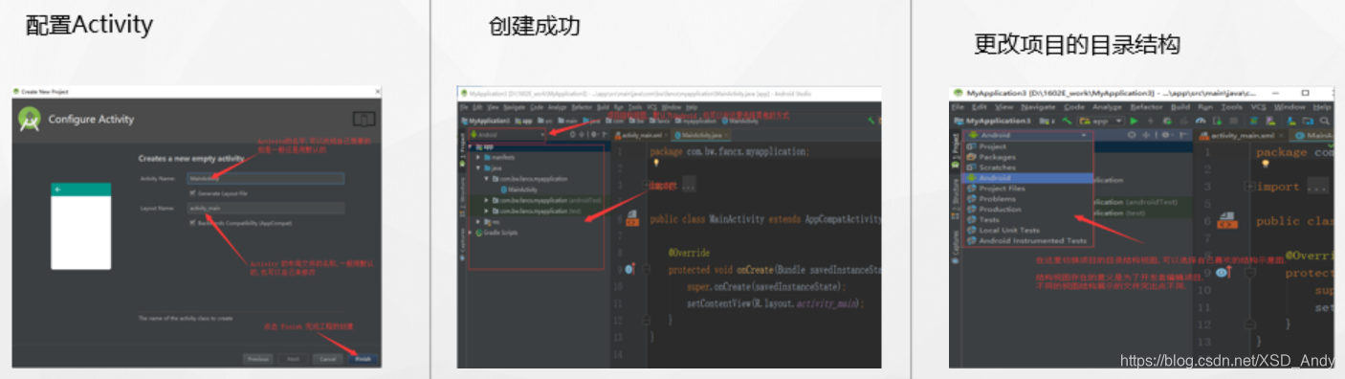Viewport: 1345px width, 379px height.
Task: Open the Tools menu in 更改项目的目录结构 screenshot
Action: (x=1232, y=107)
